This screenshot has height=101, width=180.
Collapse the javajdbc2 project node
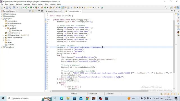[x=1, y=19]
